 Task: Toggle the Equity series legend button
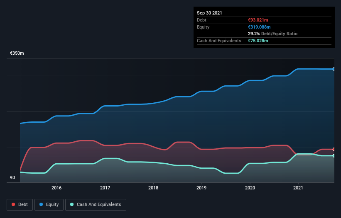pos(49,205)
